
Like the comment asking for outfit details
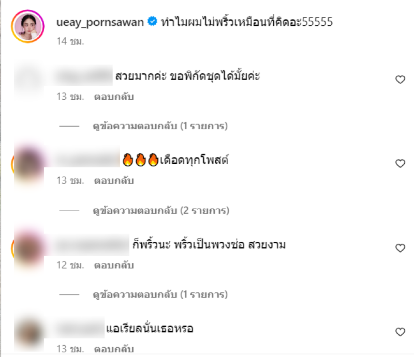pyautogui.click(x=400, y=80)
